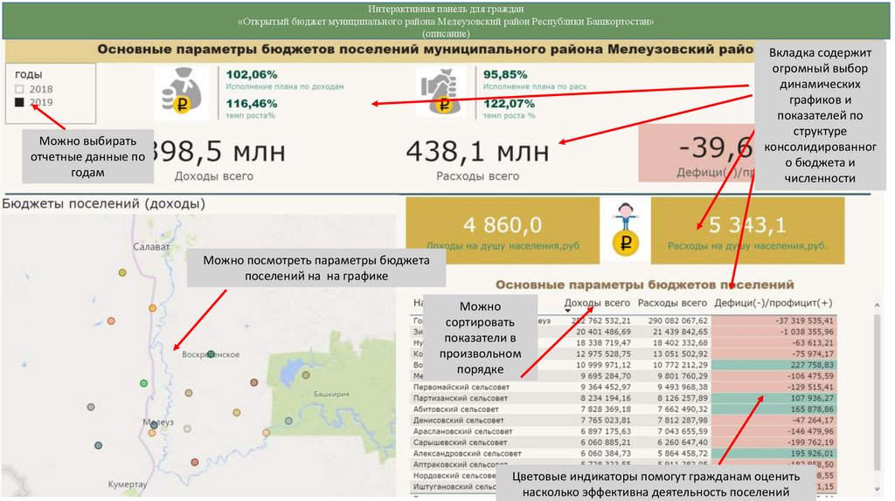Sort table by Доходы всего column header
Screen dimensions: 895x501
click(597, 303)
